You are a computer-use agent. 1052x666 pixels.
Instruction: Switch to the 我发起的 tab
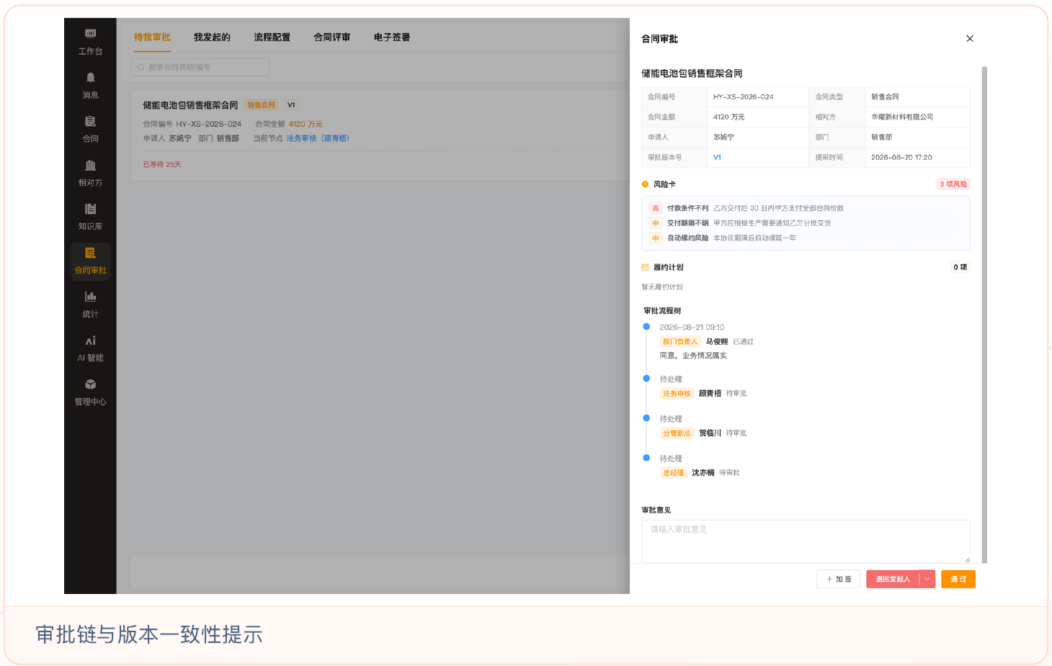(x=212, y=37)
